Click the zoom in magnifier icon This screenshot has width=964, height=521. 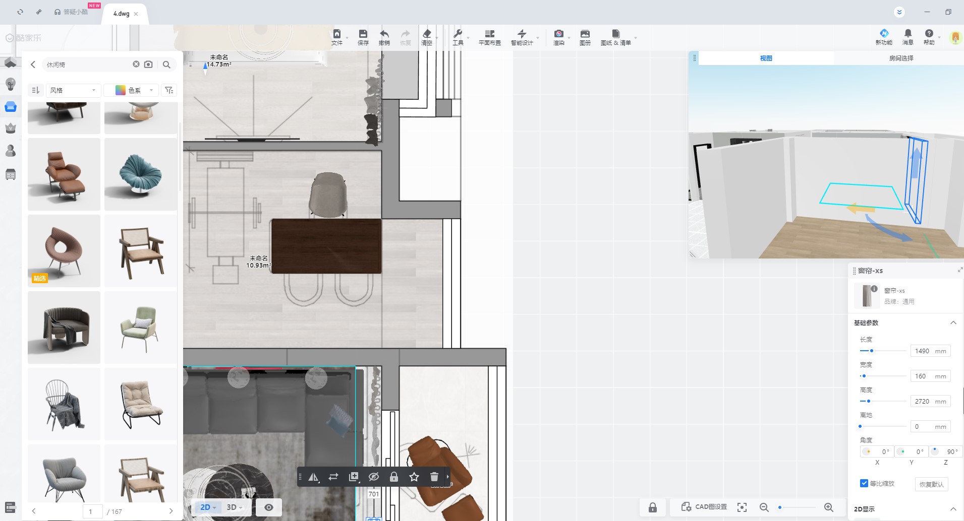point(828,507)
